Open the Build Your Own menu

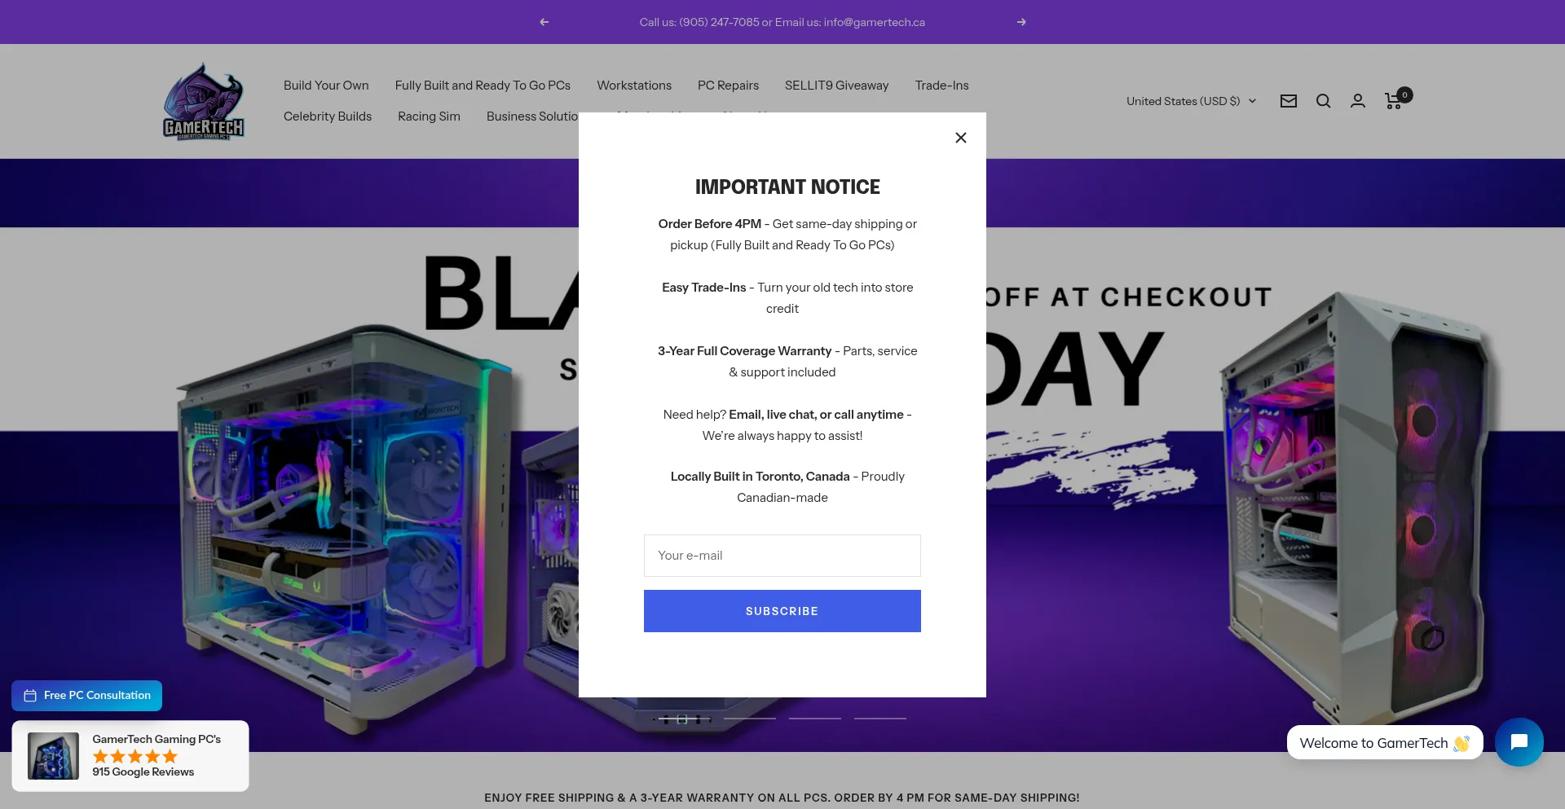(x=326, y=86)
